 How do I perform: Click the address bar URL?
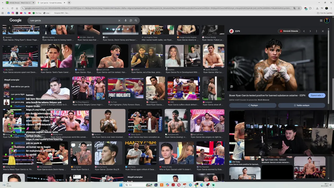pyautogui.click(x=158, y=8)
